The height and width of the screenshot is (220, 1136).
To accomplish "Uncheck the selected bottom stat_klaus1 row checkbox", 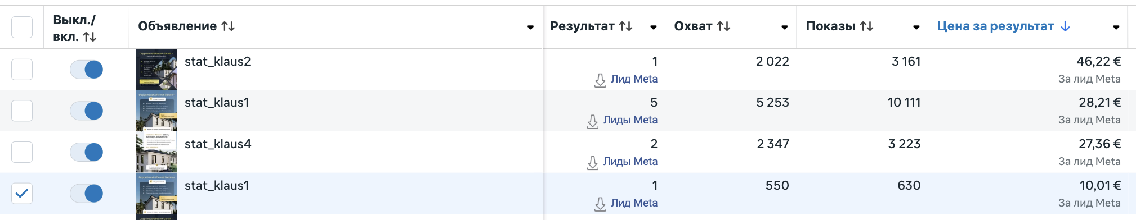I will tap(22, 194).
